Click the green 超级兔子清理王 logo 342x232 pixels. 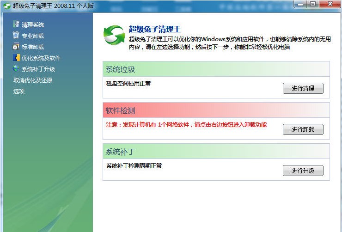tap(114, 35)
